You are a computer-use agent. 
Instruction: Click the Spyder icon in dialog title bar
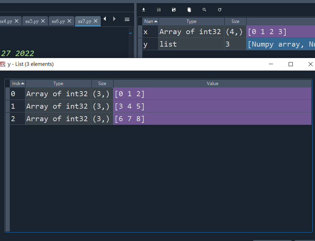pos(3,64)
